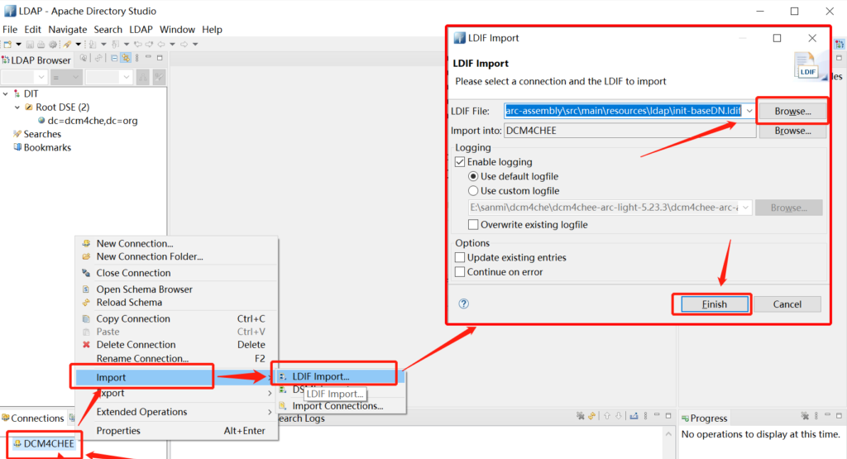Toggle Link with Editor in LDAP Browser

pyautogui.click(x=126, y=58)
